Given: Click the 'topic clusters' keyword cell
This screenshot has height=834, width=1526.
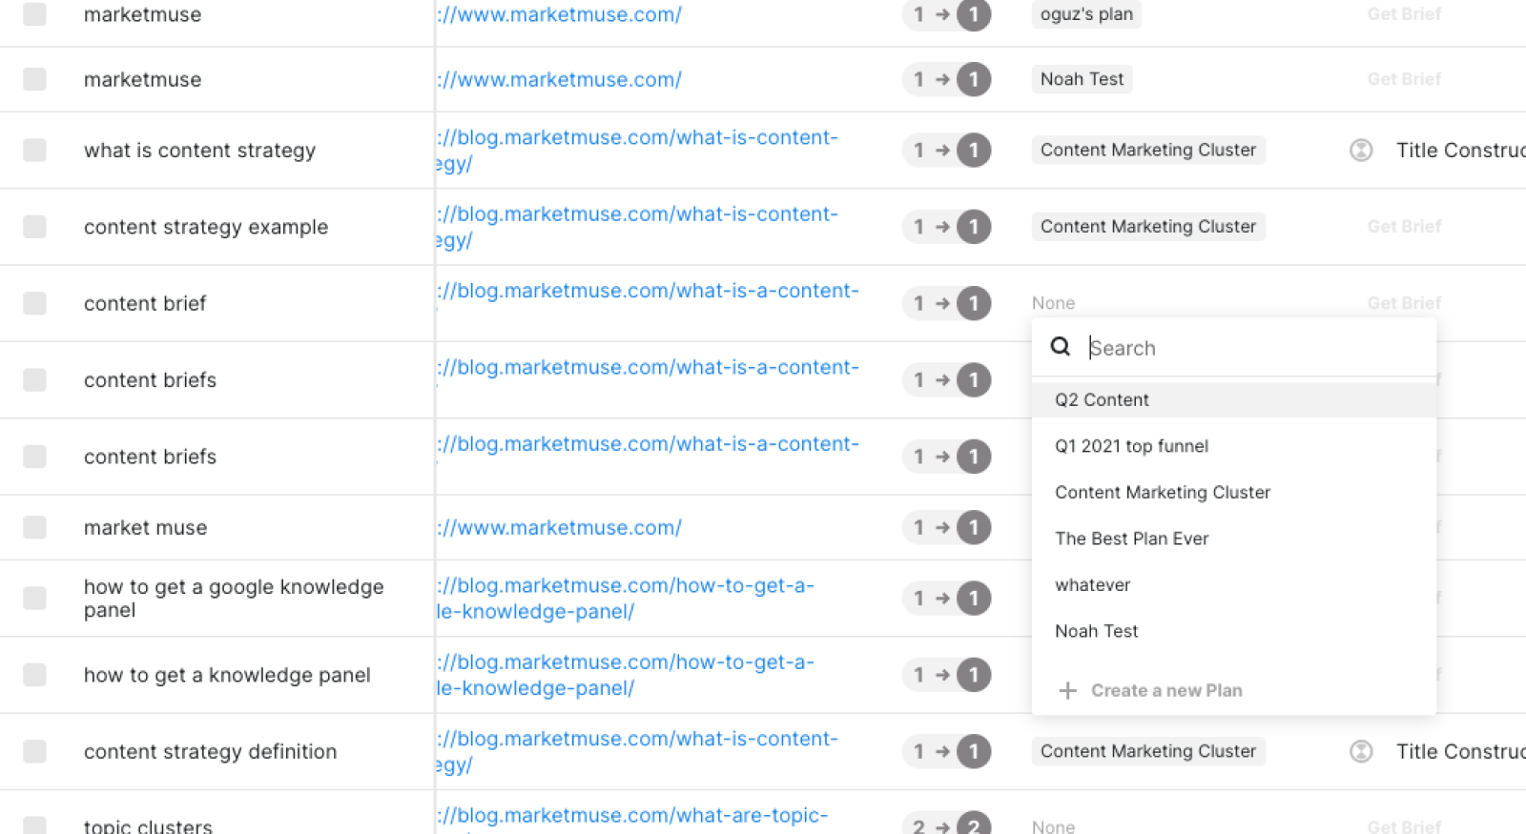Looking at the screenshot, I should point(148,825).
